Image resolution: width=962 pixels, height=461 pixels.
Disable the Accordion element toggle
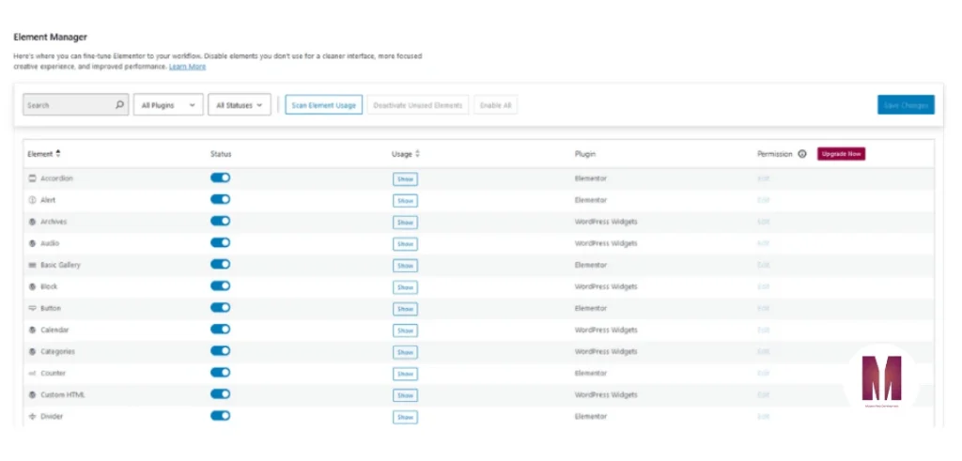click(x=220, y=177)
